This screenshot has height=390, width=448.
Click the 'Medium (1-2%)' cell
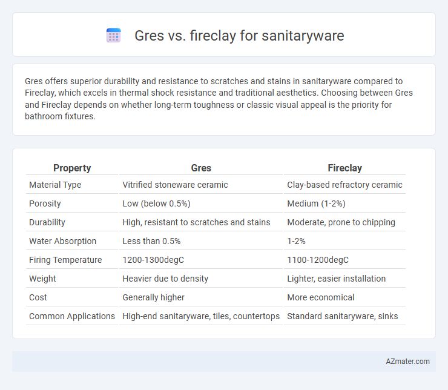(x=316, y=203)
